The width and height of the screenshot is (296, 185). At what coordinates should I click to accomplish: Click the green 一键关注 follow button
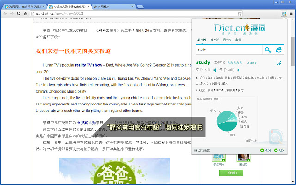click(x=231, y=173)
